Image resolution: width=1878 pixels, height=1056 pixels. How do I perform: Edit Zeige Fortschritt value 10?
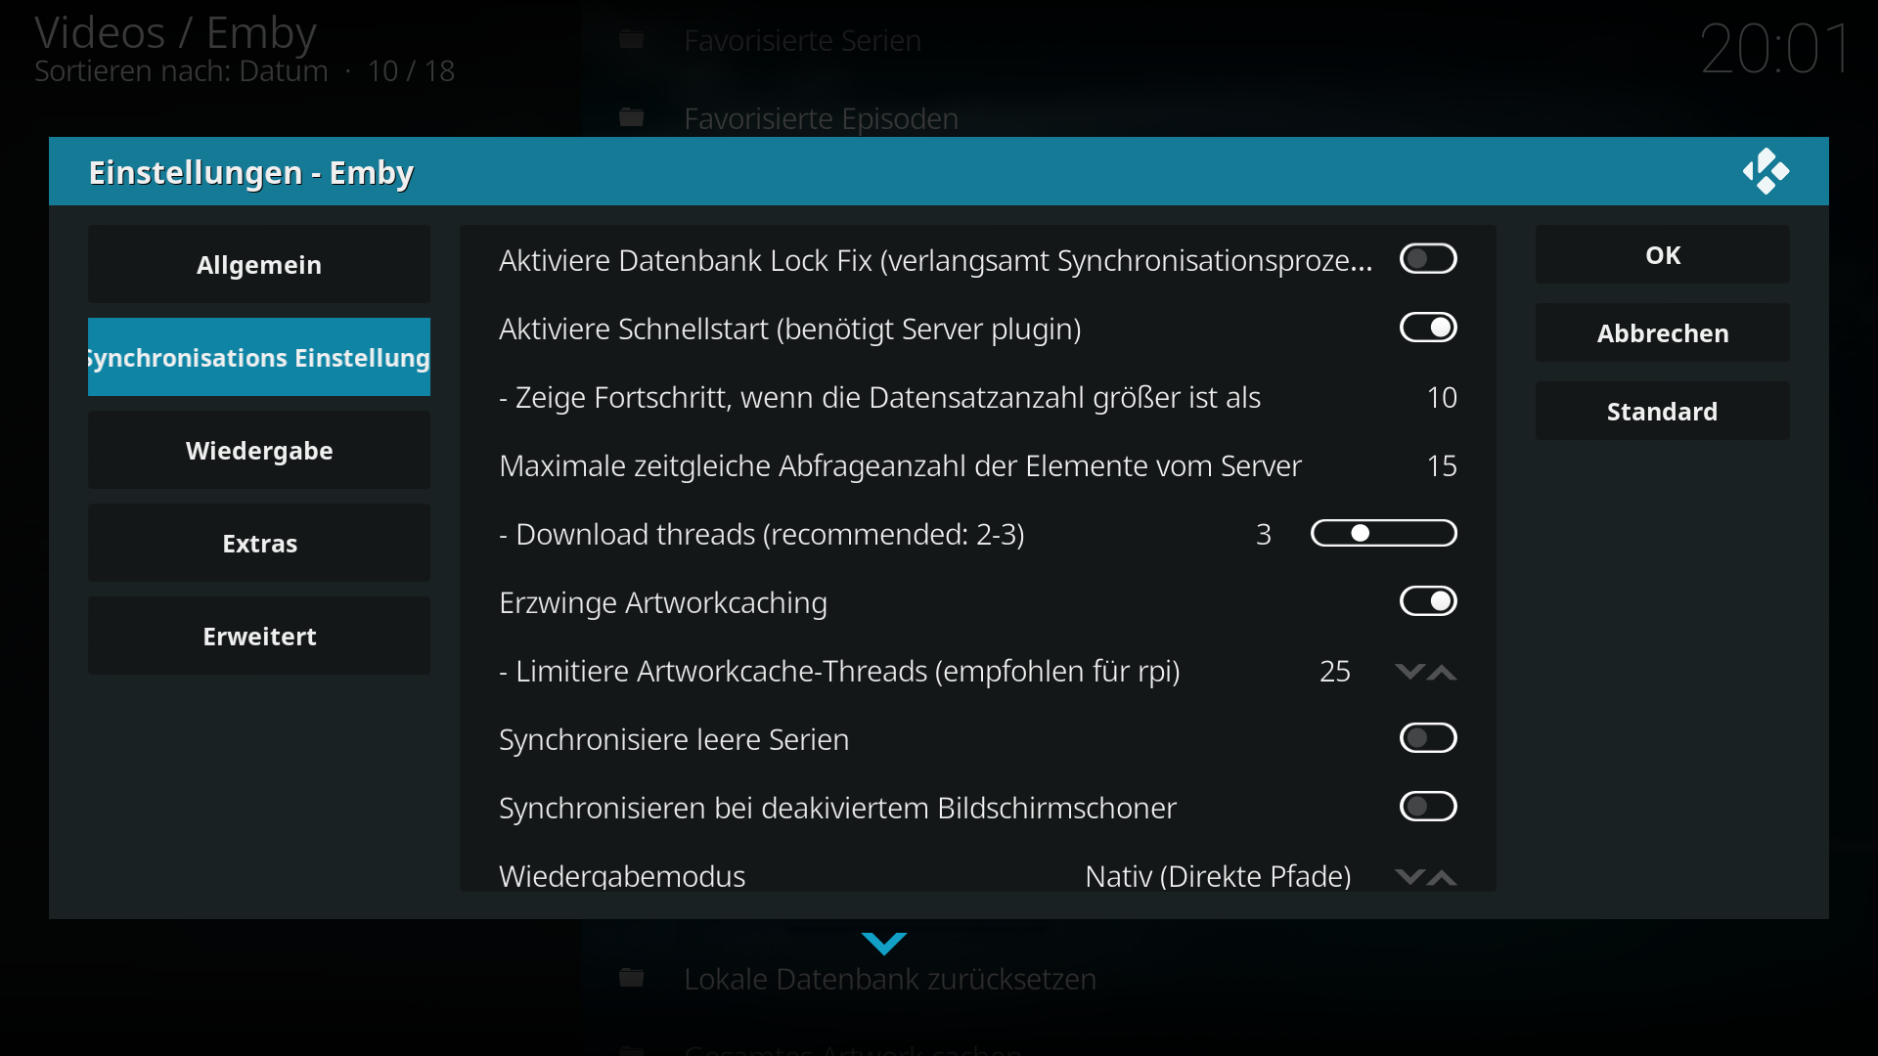point(1442,397)
